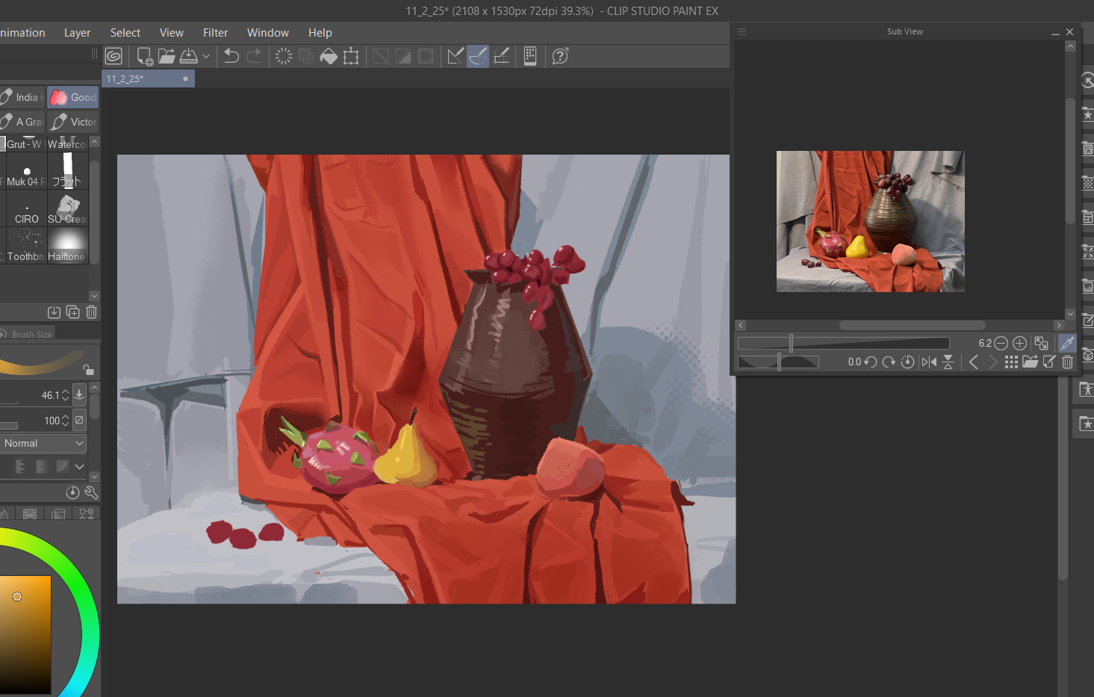Open the Window menu
The height and width of the screenshot is (697, 1094).
pyautogui.click(x=268, y=33)
